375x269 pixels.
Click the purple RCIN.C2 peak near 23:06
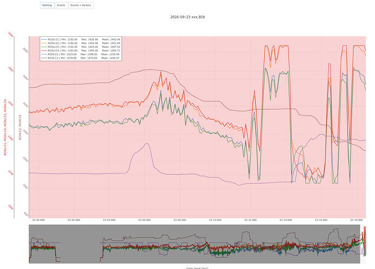pos(147,144)
